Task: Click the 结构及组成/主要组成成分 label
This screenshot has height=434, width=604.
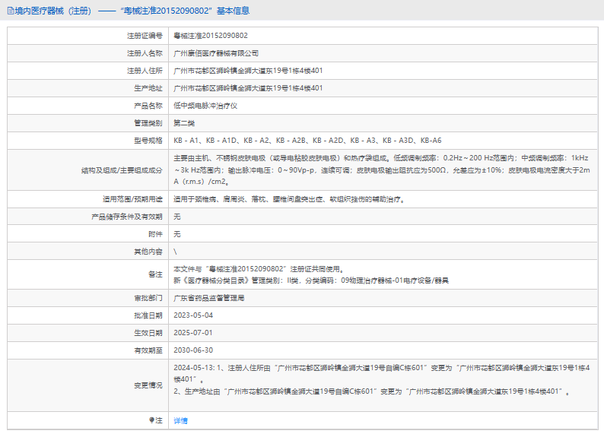Action: (122, 170)
